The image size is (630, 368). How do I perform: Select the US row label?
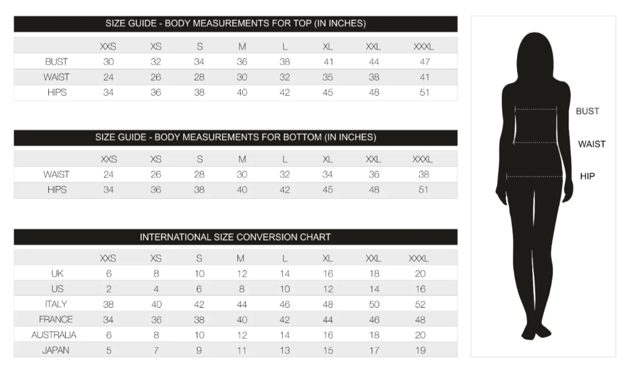pos(57,289)
